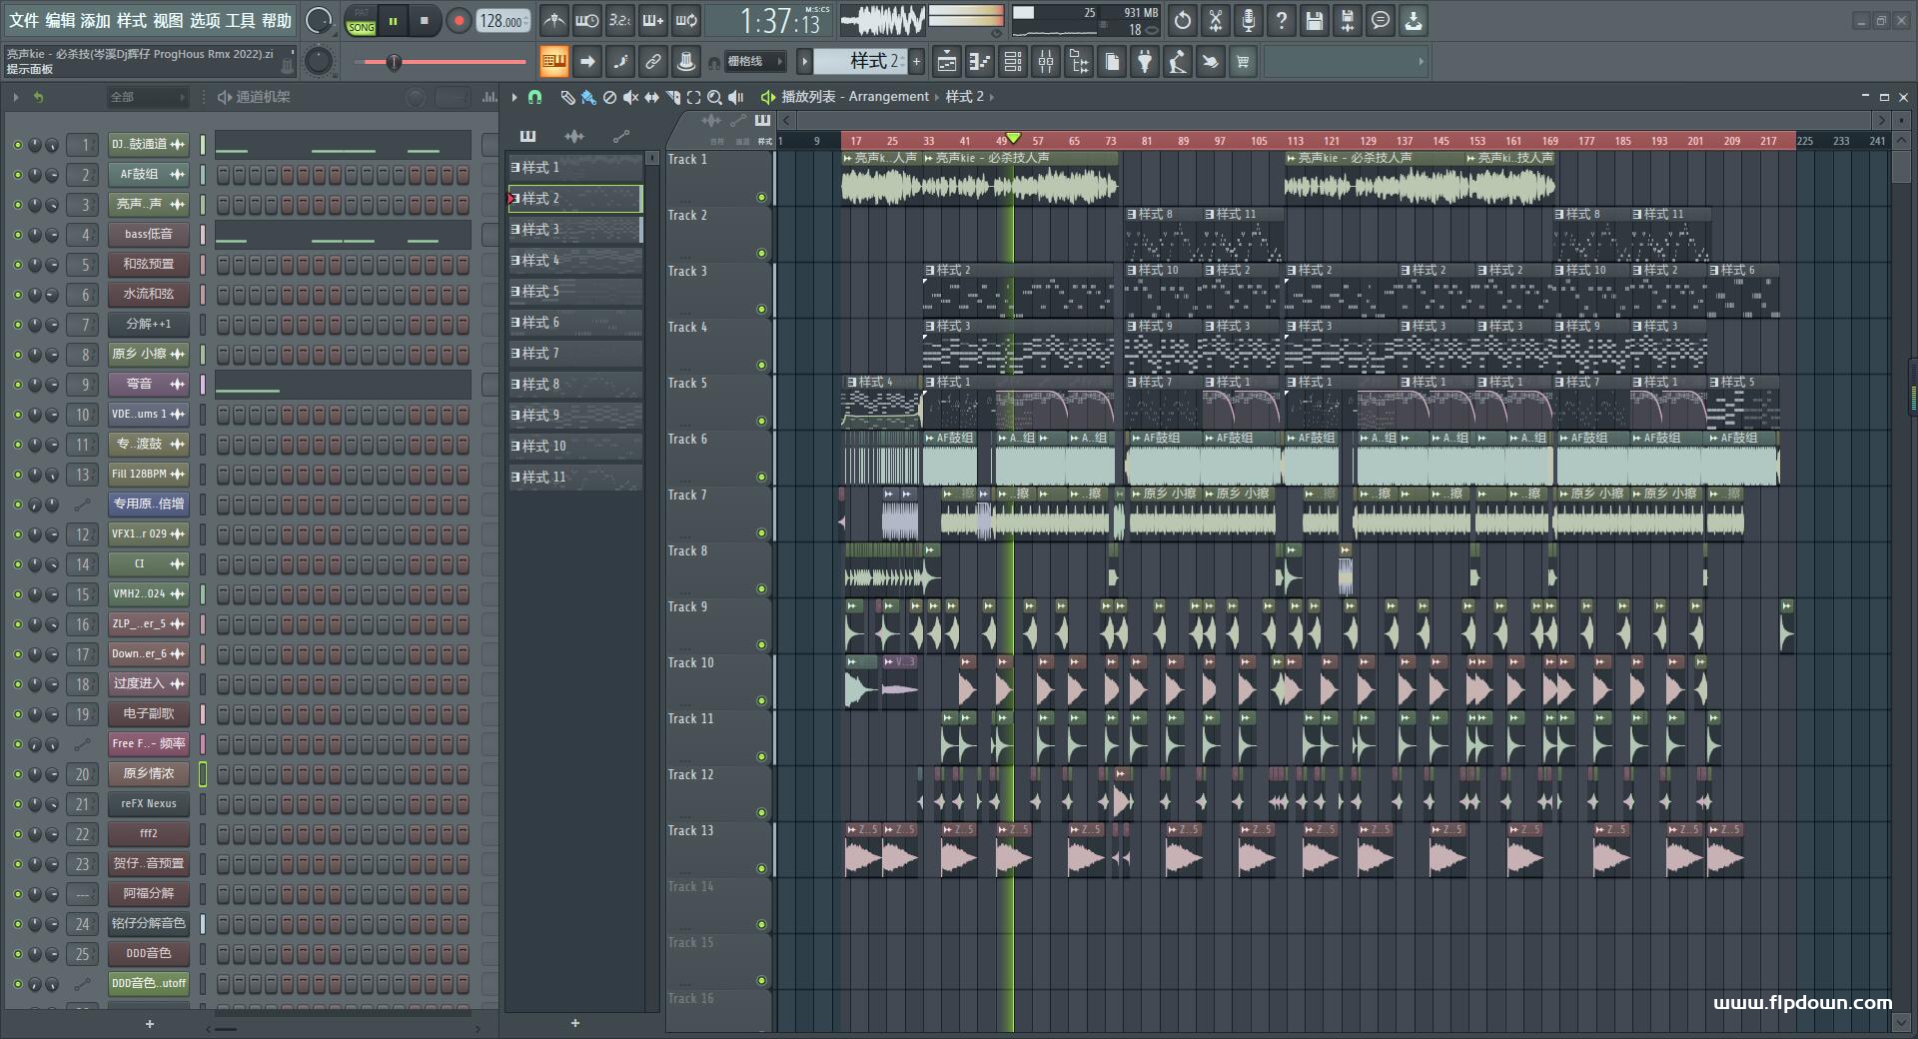Screen dimensions: 1918x1039
Task: Open the Playlist view icon
Action: (947, 62)
